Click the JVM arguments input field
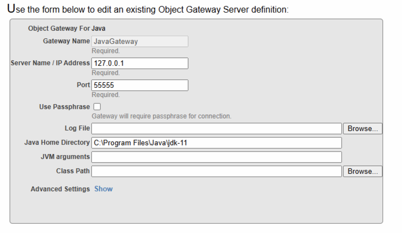Image resolution: width=402 pixels, height=233 pixels. 216,157
